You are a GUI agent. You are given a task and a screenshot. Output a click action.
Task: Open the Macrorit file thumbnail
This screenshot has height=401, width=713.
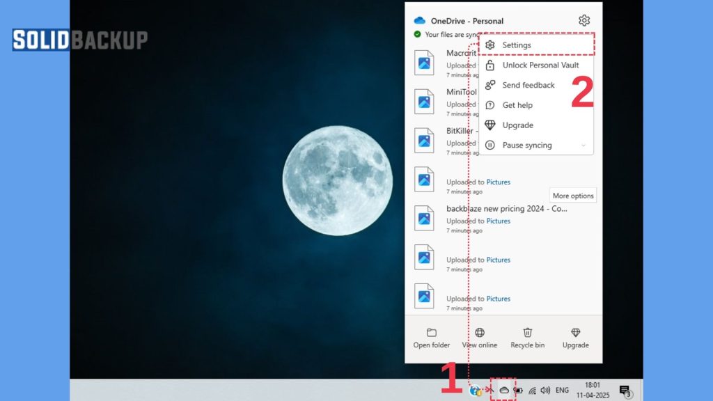[x=424, y=63]
